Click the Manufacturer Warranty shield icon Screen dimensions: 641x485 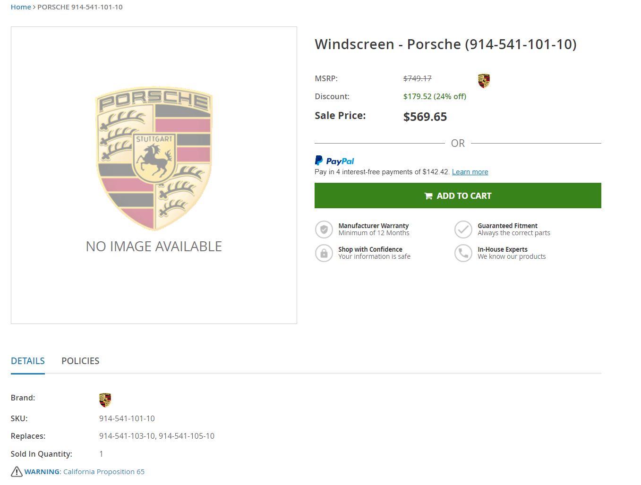coord(324,230)
